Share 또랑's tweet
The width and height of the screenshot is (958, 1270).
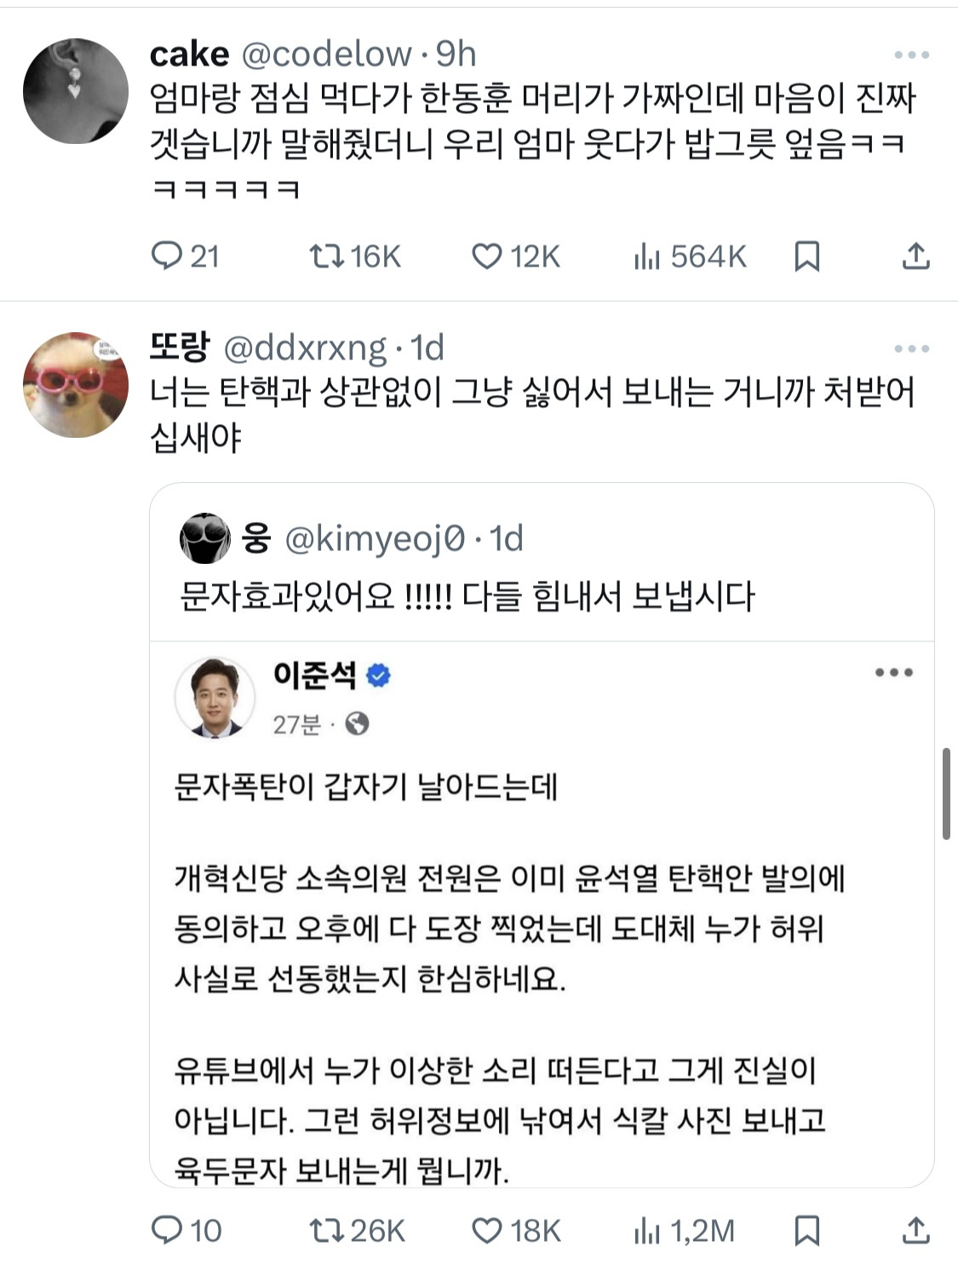tap(915, 1230)
